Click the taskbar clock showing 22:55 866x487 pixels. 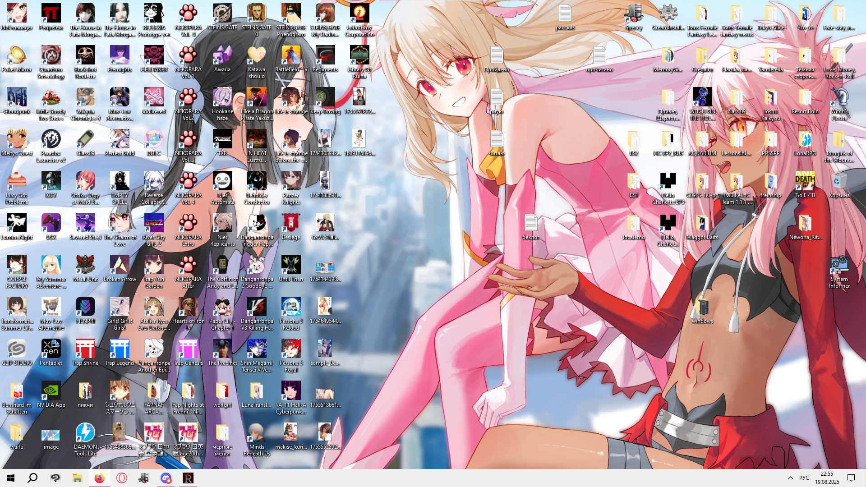[827, 478]
